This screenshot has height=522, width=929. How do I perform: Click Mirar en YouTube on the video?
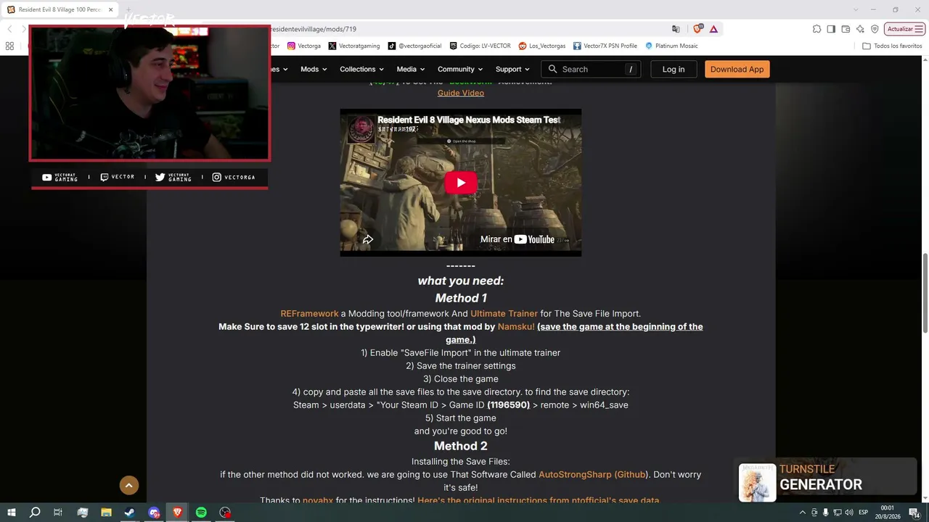pyautogui.click(x=517, y=239)
